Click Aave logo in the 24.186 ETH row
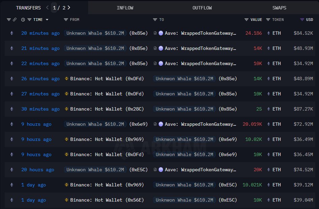 pyautogui.click(x=161, y=33)
